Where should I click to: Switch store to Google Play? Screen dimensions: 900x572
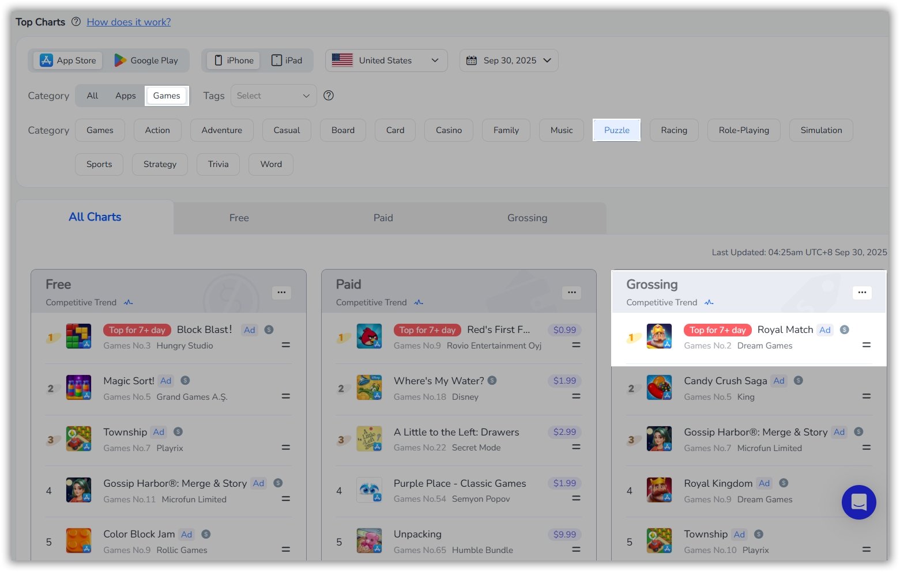(x=146, y=60)
